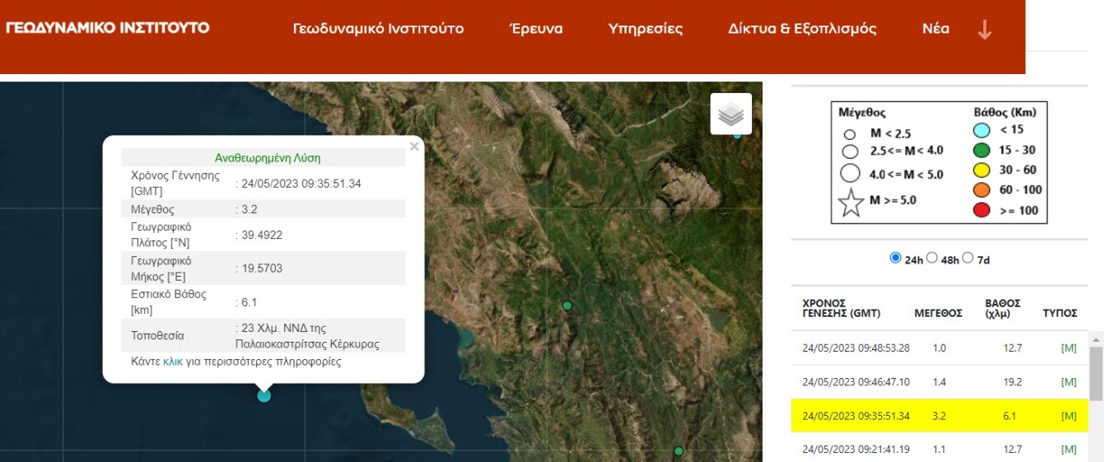Click the green marker at bottom right of map
Screen dimensions: 1120x462
pyautogui.click(x=679, y=451)
